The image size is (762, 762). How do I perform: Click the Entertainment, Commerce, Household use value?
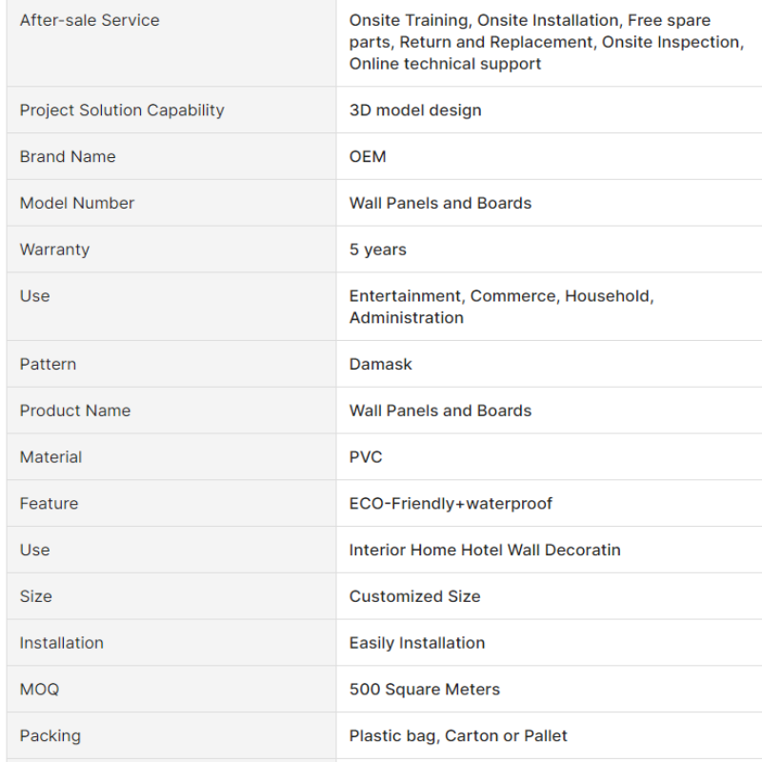pos(502,307)
